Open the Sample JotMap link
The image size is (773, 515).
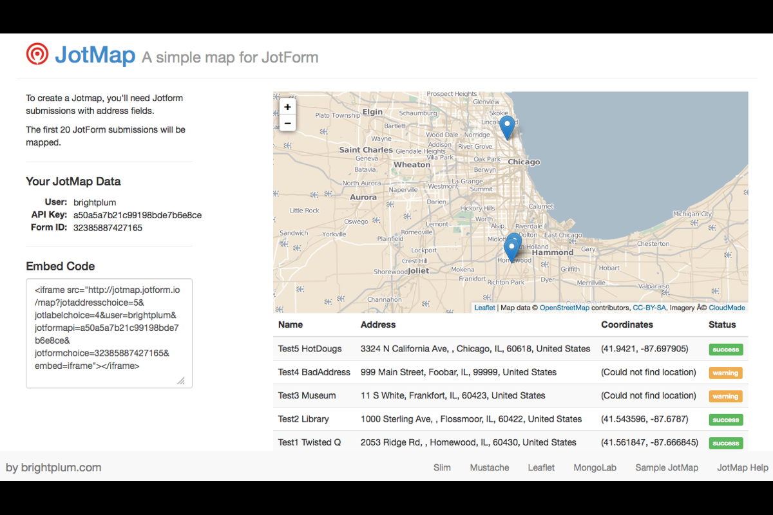coord(667,467)
